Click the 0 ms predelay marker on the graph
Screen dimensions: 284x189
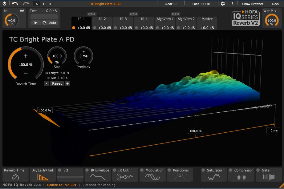(274, 130)
